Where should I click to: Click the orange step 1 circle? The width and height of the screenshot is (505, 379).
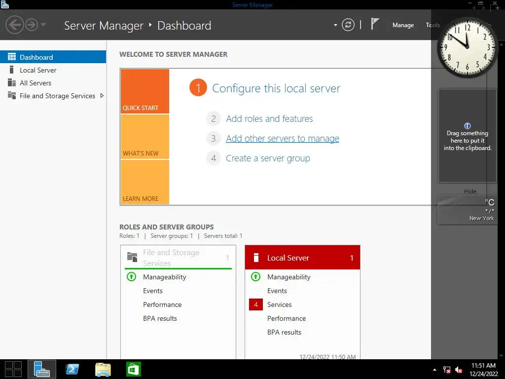pos(198,88)
